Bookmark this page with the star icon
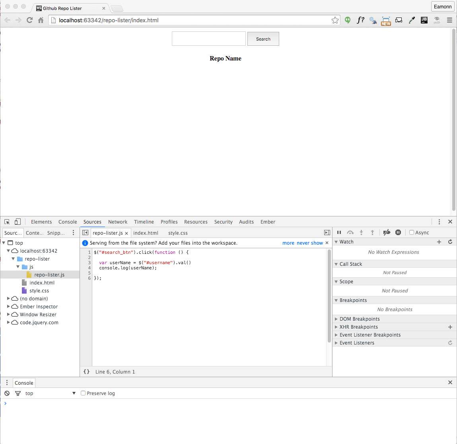Image resolution: width=457 pixels, height=444 pixels. 335,20
